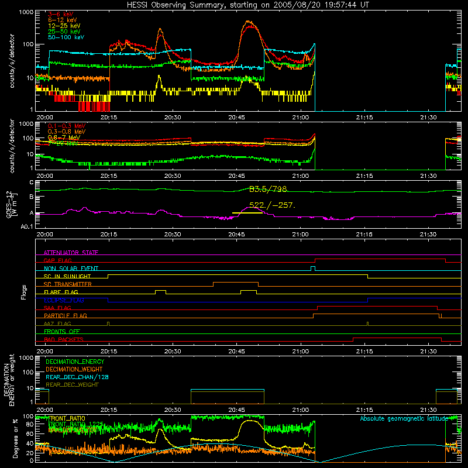This screenshot has height=468, width=468.
Task: Select the REAR_DEC_CHAN/128 legend label
Action: 77,377
